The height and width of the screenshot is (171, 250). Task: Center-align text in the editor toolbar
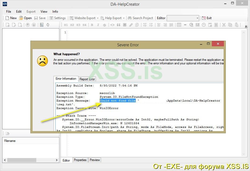coord(159,25)
